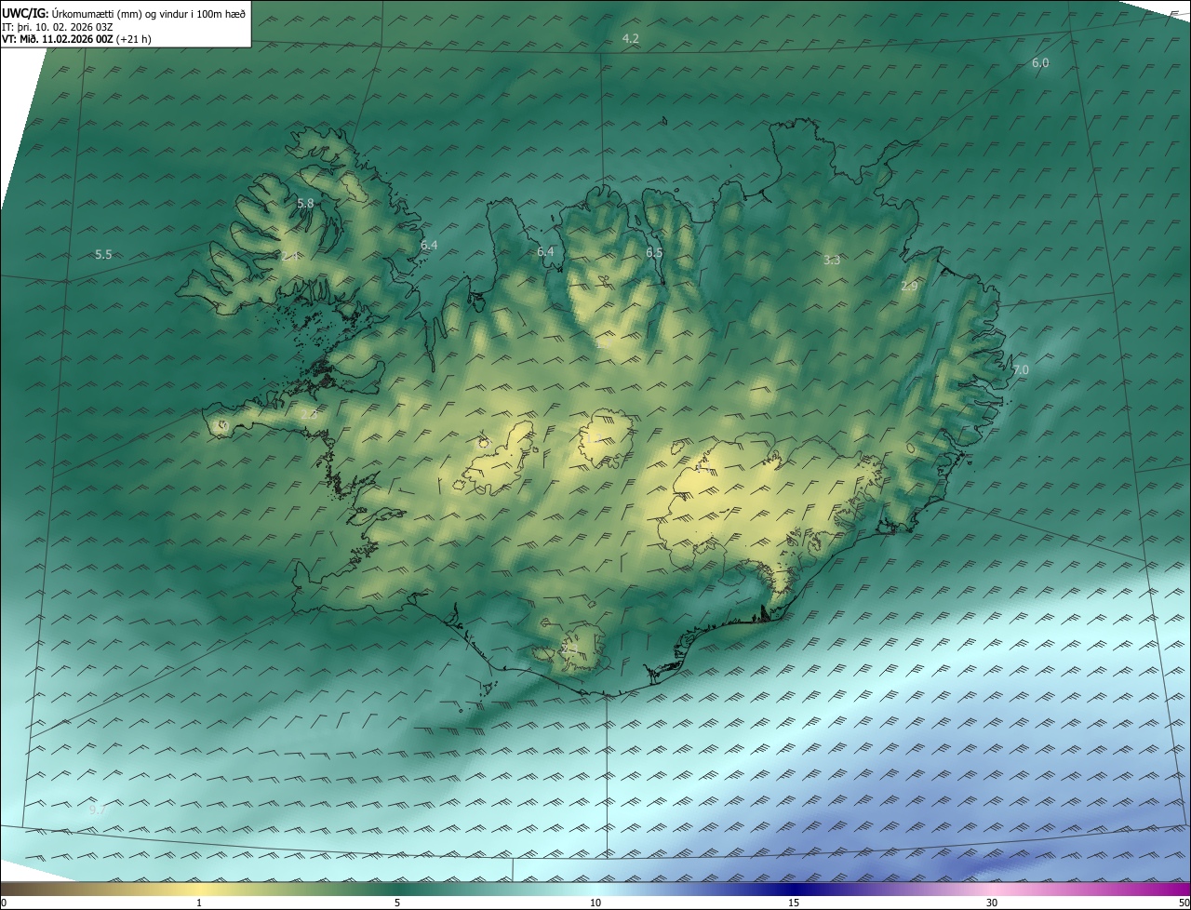Screen dimensions: 1191x910
Task: Click the 6.5 value label on map
Action: click(x=654, y=253)
